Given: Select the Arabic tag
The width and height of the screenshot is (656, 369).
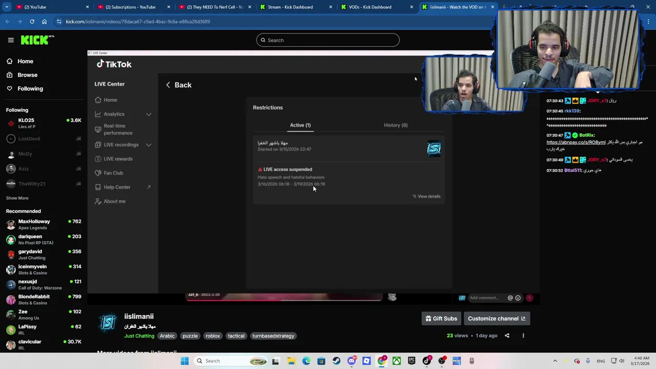Looking at the screenshot, I should pos(167,336).
